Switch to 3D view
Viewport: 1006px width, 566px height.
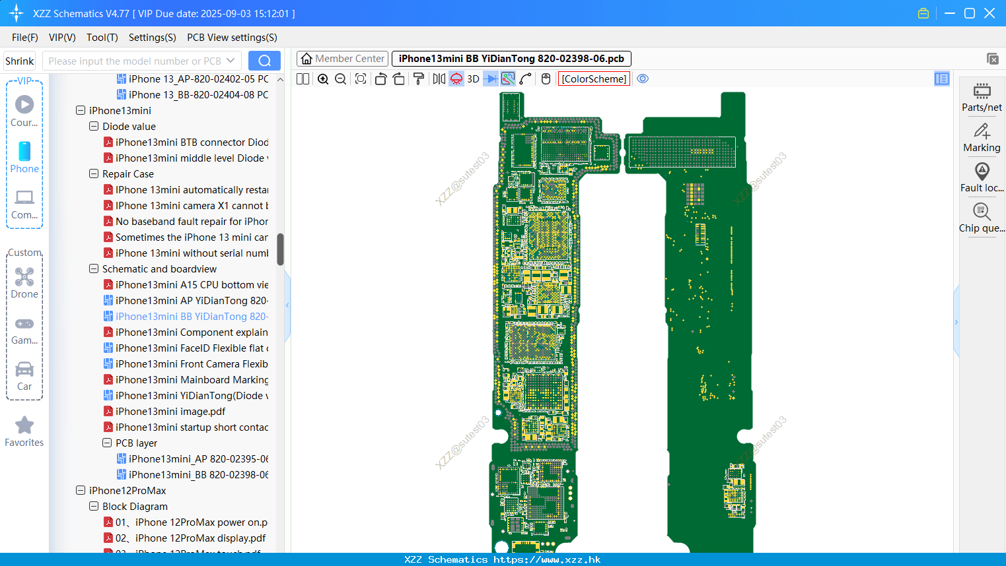pos(473,79)
